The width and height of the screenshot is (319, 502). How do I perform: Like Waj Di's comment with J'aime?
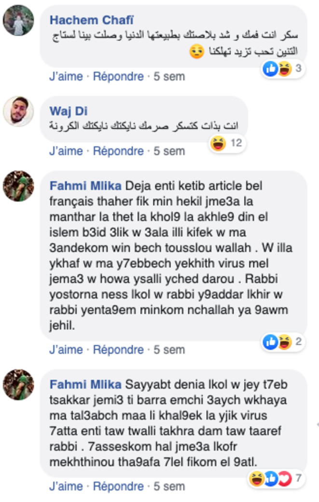click(x=66, y=151)
